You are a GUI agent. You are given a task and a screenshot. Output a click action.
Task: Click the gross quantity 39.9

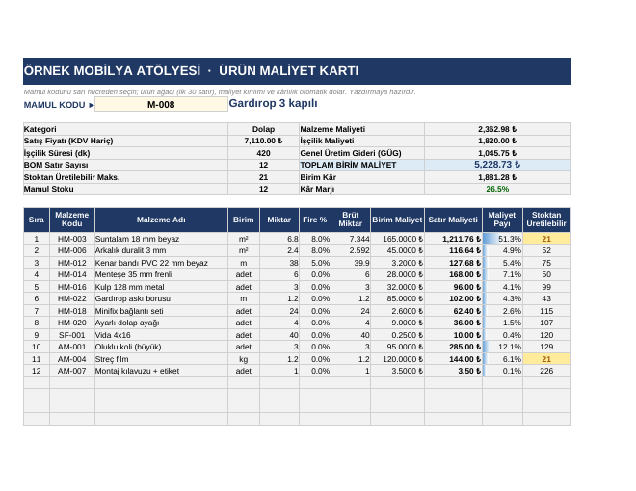click(x=351, y=263)
